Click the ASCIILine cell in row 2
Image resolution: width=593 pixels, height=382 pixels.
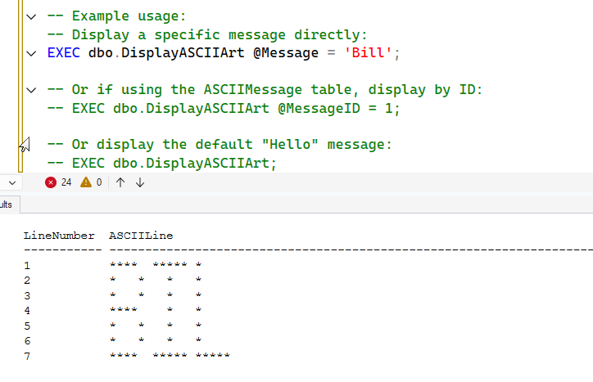[x=156, y=280]
